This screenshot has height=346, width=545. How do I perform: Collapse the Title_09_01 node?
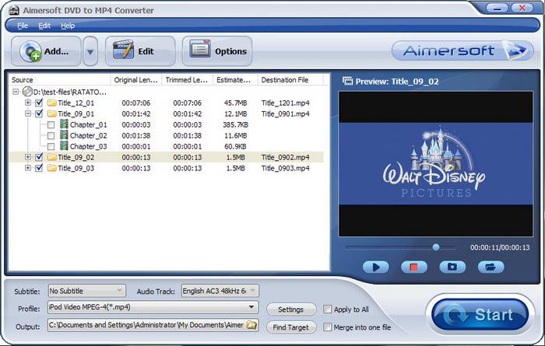[x=28, y=114]
